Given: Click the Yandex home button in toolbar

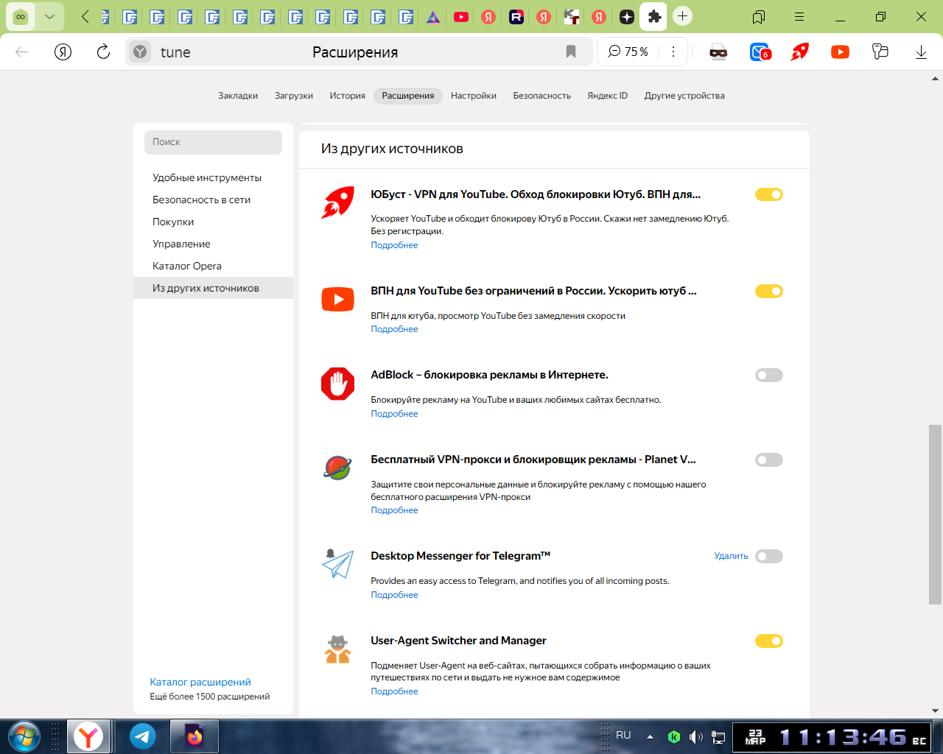Looking at the screenshot, I should coord(63,52).
